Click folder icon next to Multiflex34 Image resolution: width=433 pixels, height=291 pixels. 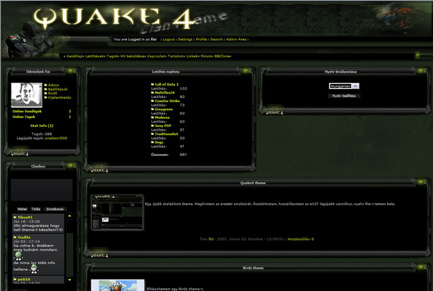coord(152,92)
